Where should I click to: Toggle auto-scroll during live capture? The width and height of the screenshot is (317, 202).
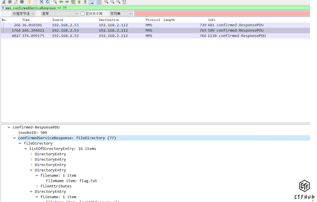(91, 2)
